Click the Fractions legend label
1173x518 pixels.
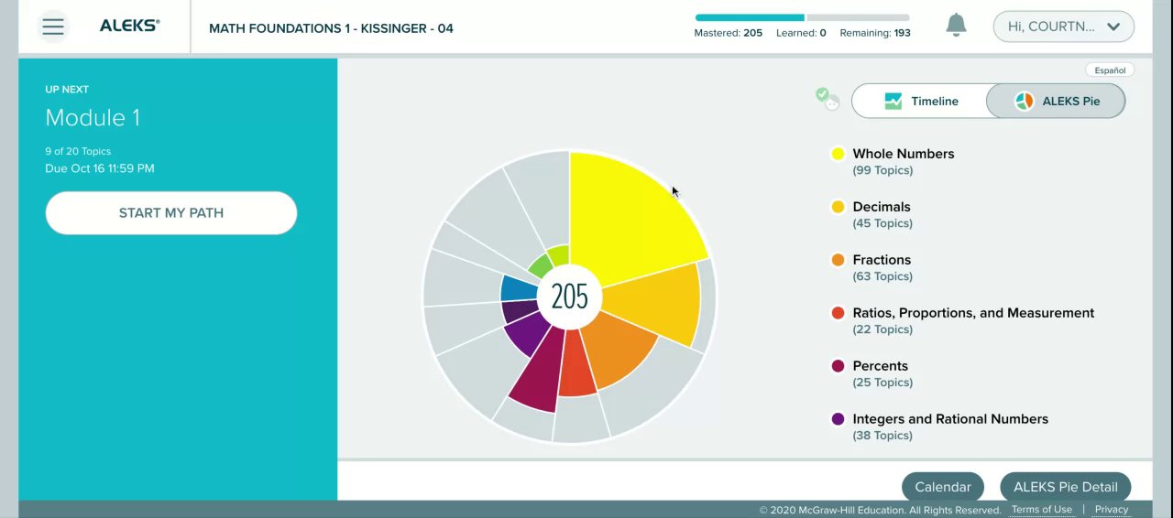point(882,260)
